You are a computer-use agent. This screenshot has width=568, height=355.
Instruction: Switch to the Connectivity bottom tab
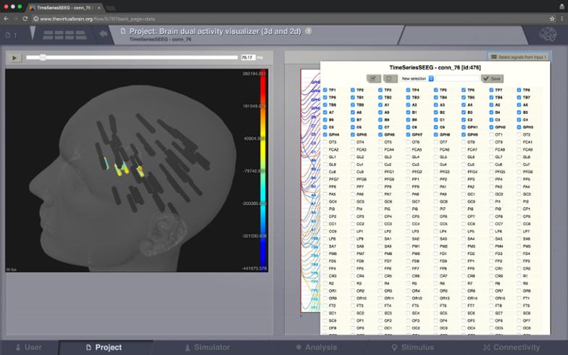pyautogui.click(x=510, y=347)
